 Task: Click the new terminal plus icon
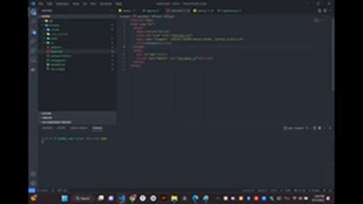tap(307, 128)
